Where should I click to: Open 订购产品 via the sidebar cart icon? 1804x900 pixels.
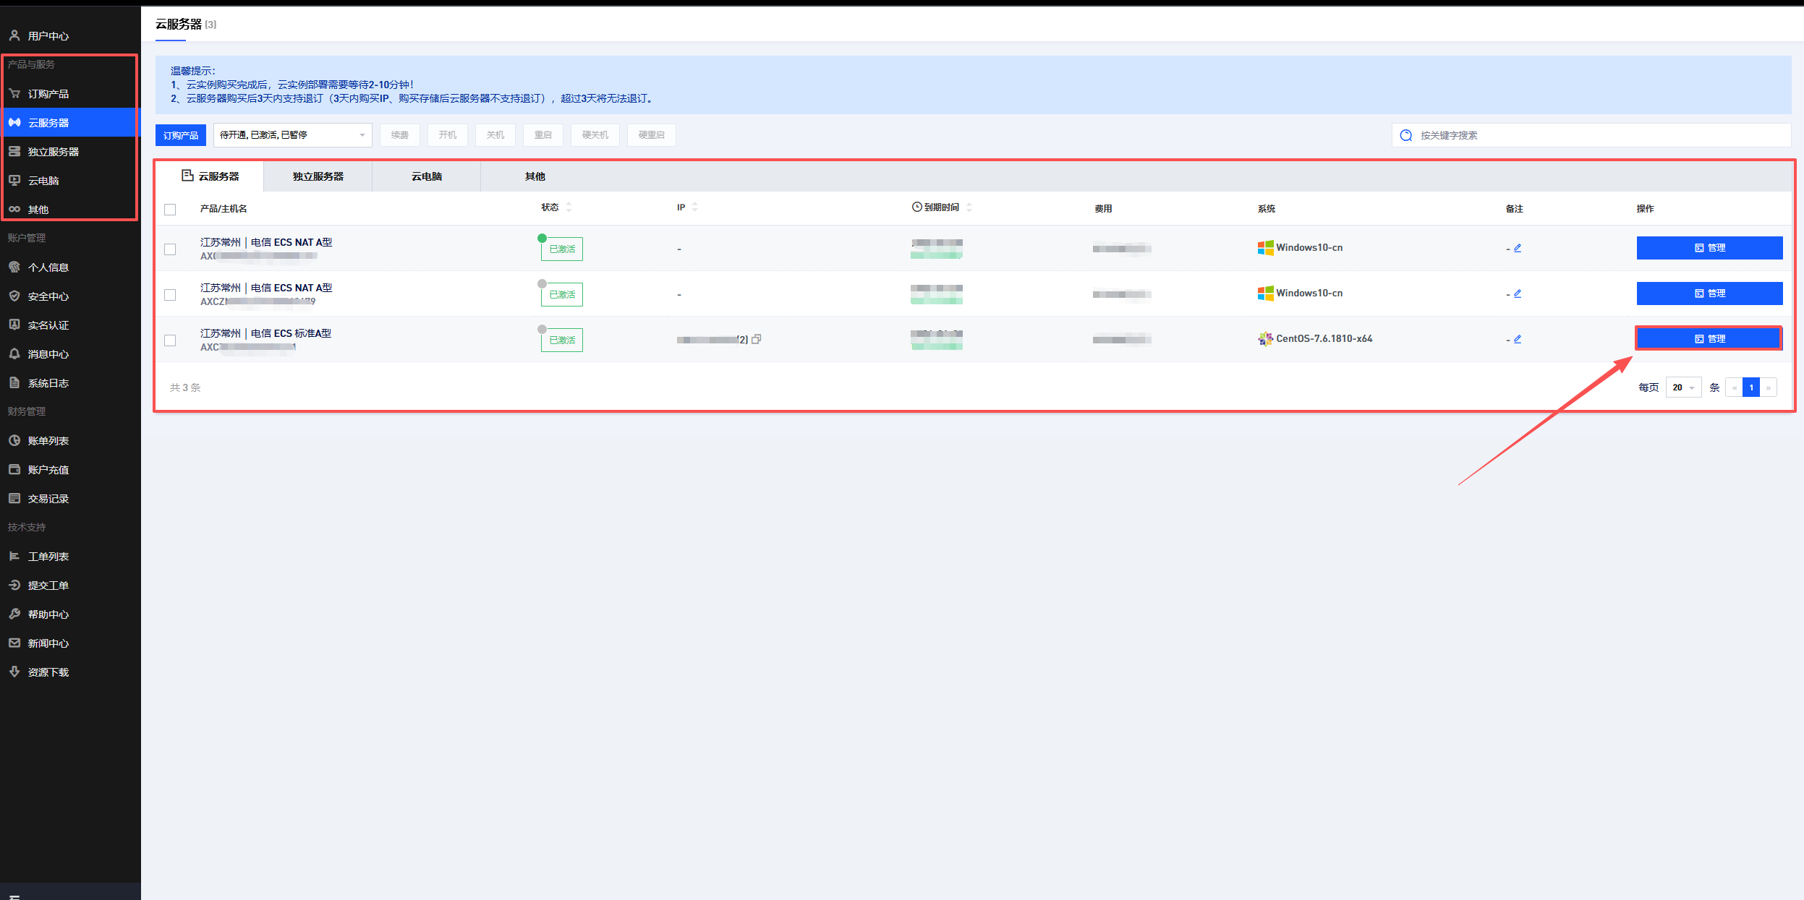coord(14,93)
